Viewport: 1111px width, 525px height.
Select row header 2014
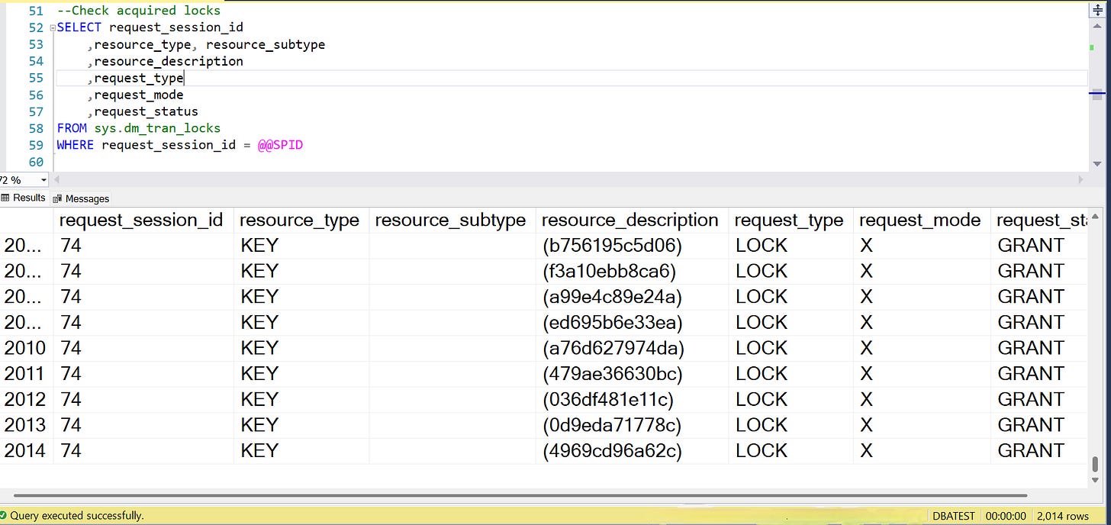coord(25,451)
